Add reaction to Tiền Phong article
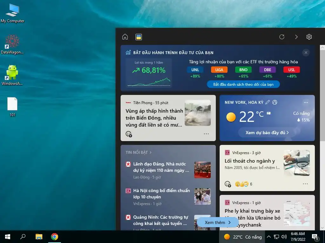The width and height of the screenshot is (325, 243). point(129,134)
